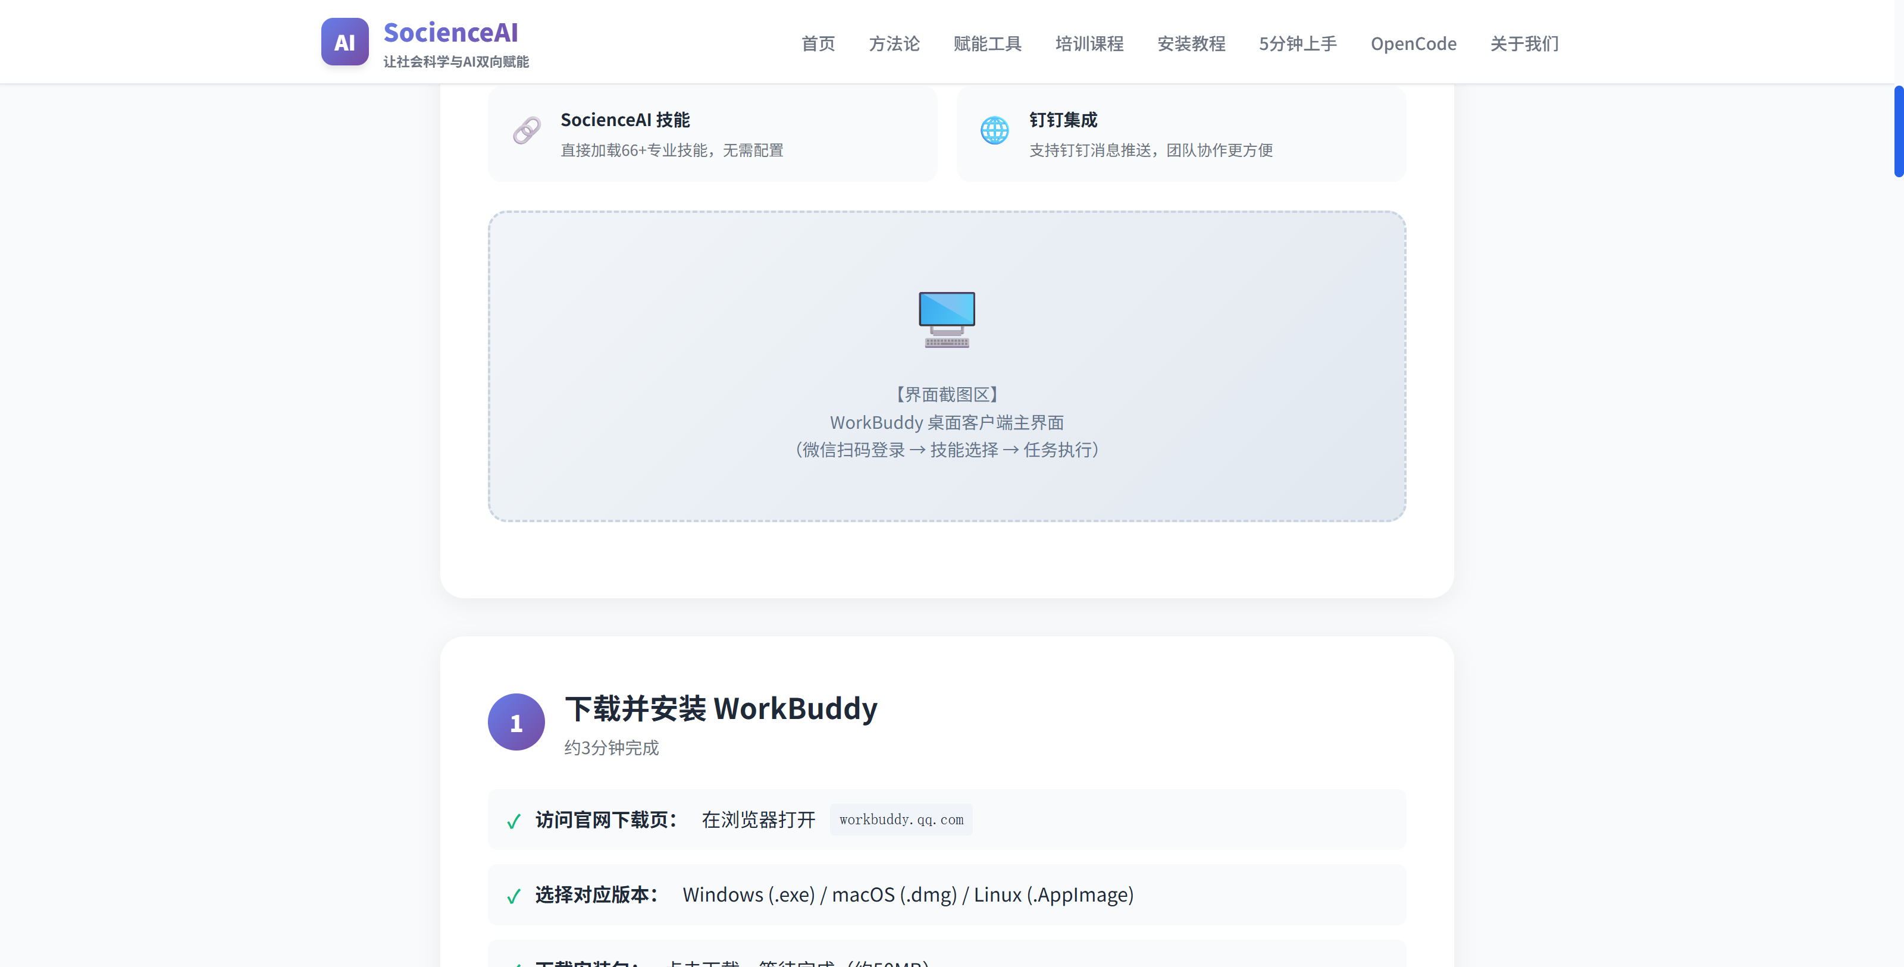
Task: Click the green checkmark beside 访问官网下载页
Action: (513, 821)
